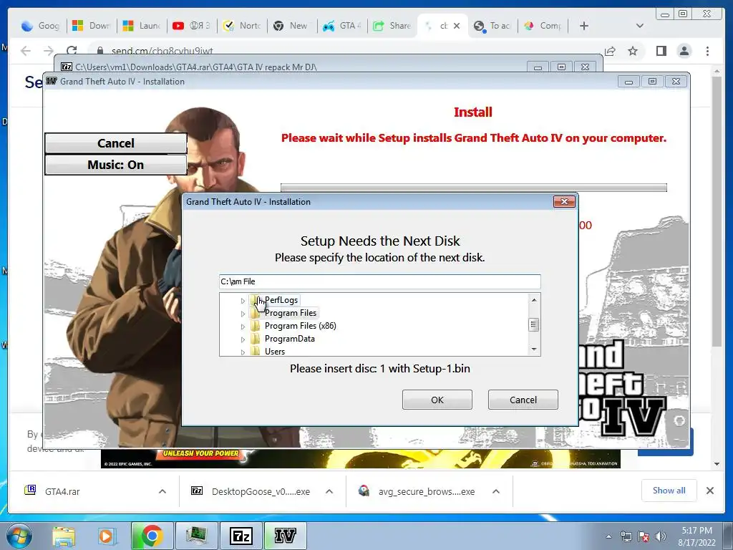The width and height of the screenshot is (733, 550).
Task: Switch to the first Microsoft Download tab
Action: click(x=92, y=26)
